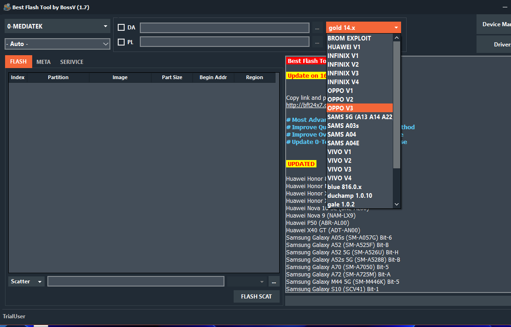Image resolution: width=511 pixels, height=327 pixels.
Task: Click the Drivers button
Action: [x=494, y=44]
